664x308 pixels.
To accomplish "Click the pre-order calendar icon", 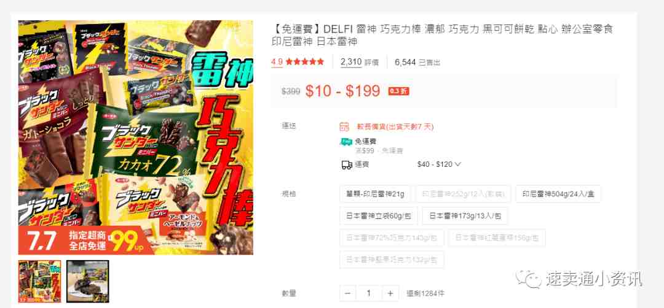I will [x=344, y=127].
